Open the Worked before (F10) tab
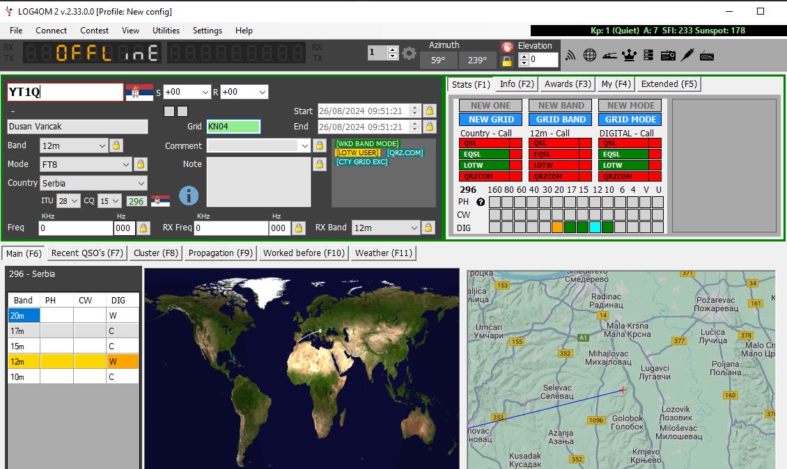The image size is (787, 469). [x=304, y=253]
